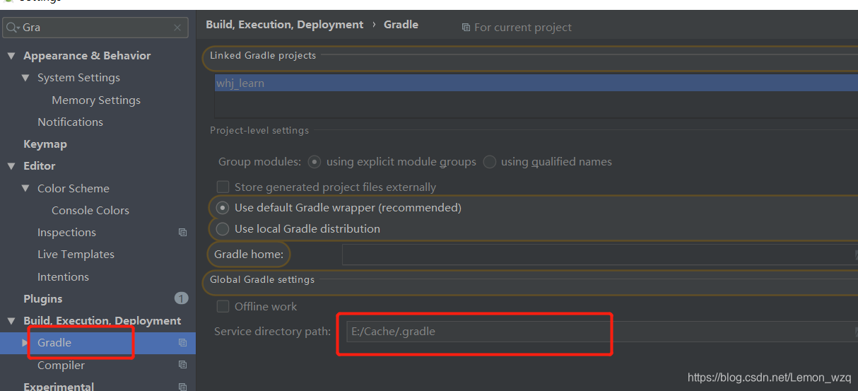Toggle the Offline work checkbox
Image resolution: width=858 pixels, height=391 pixels.
pyautogui.click(x=223, y=306)
